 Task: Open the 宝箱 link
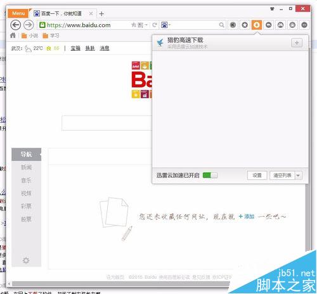75,48
